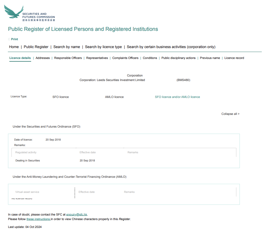Click the Remarks header in SFO table
The width and height of the screenshot is (266, 237).
coord(133,153)
